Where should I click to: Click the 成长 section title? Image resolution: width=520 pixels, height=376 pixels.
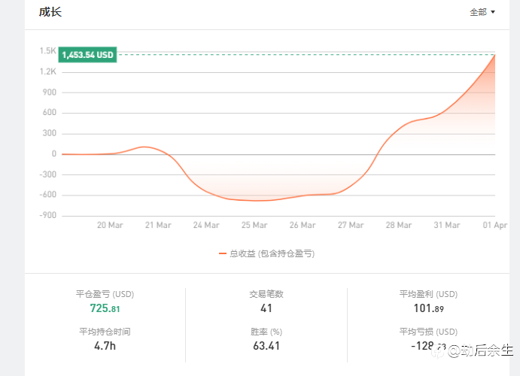(x=50, y=12)
